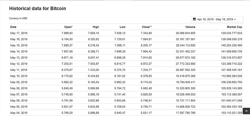This screenshot has height=116, width=250.
Task: Click the low price 6.815,77
Action: (x=120, y=64)
